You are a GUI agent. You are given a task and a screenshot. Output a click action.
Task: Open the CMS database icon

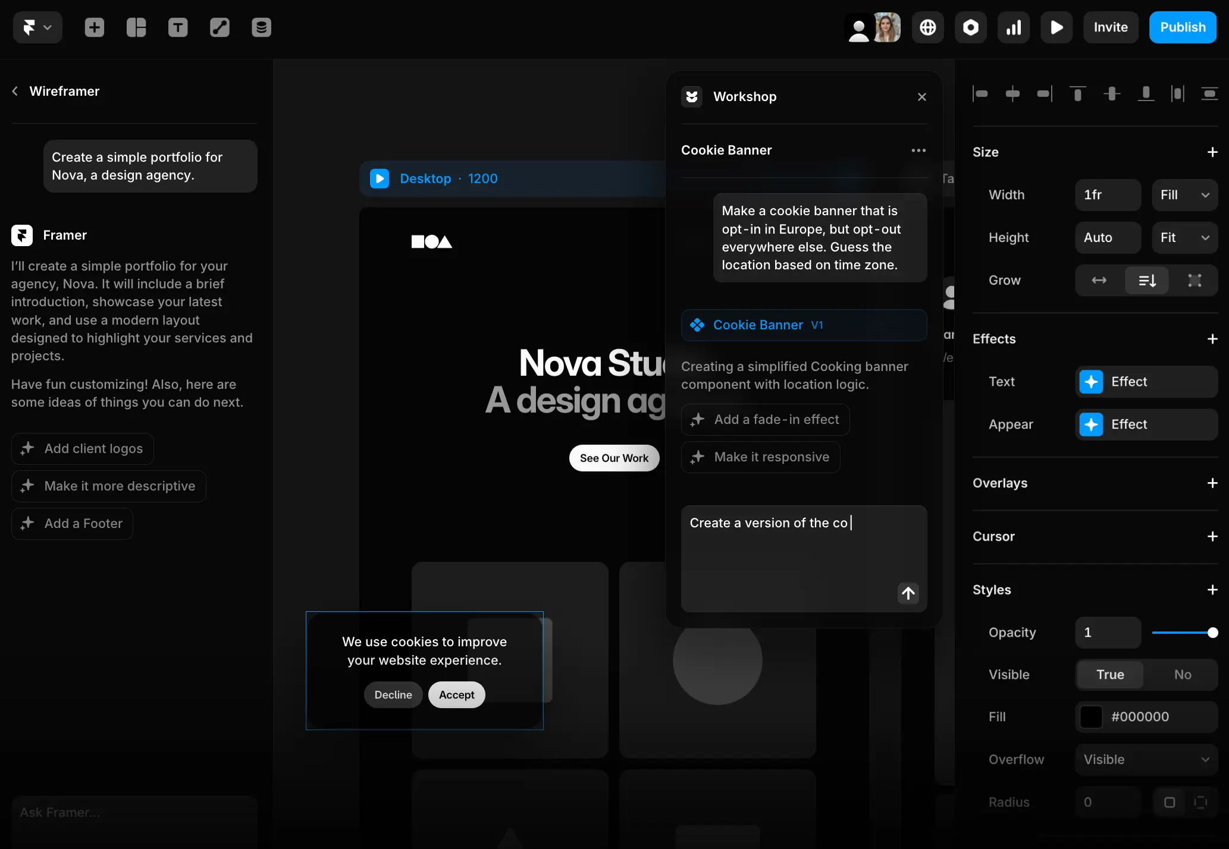click(261, 27)
